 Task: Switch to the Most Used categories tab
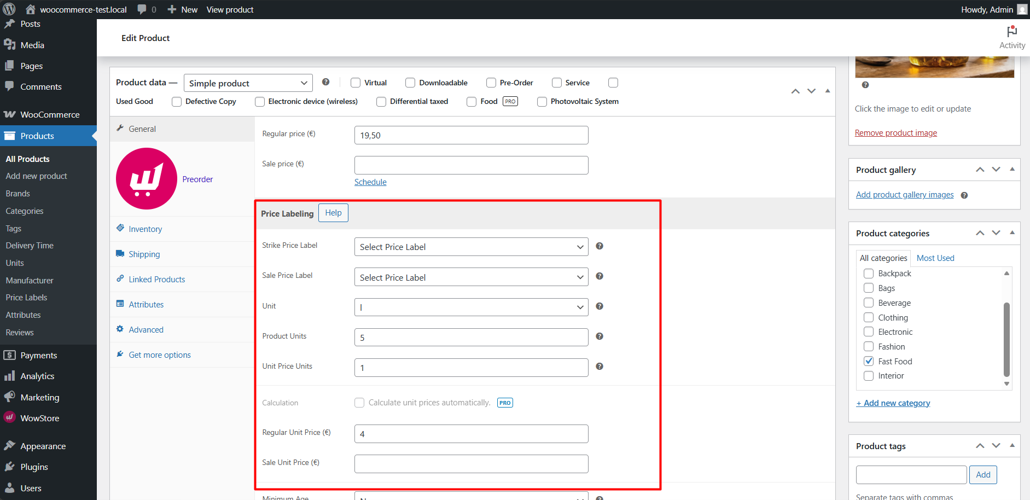(x=935, y=258)
